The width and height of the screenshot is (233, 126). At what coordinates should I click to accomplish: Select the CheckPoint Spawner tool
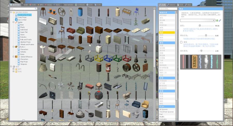click(166, 112)
